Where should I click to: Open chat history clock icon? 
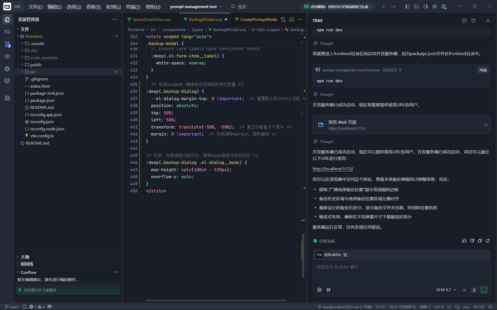(473, 20)
